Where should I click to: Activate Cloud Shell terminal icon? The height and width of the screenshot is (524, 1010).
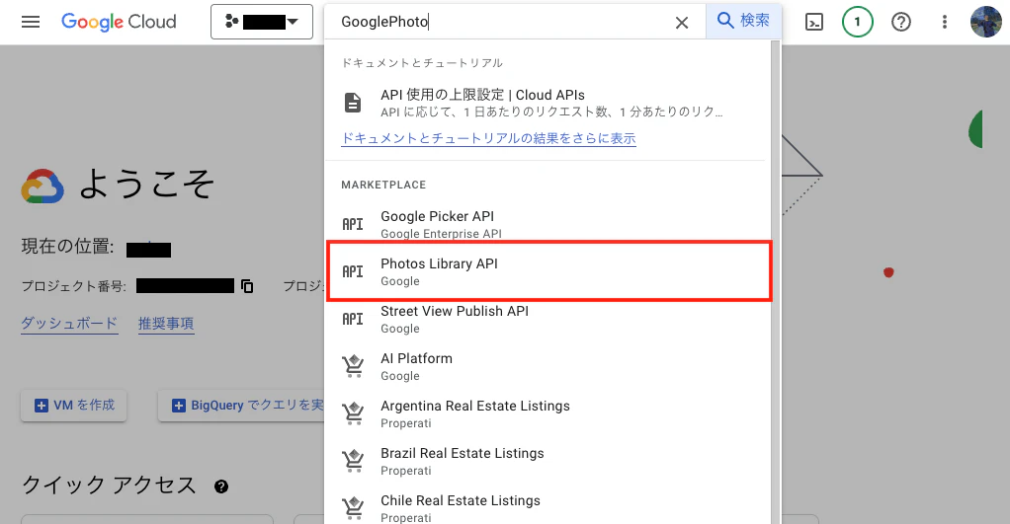(814, 23)
